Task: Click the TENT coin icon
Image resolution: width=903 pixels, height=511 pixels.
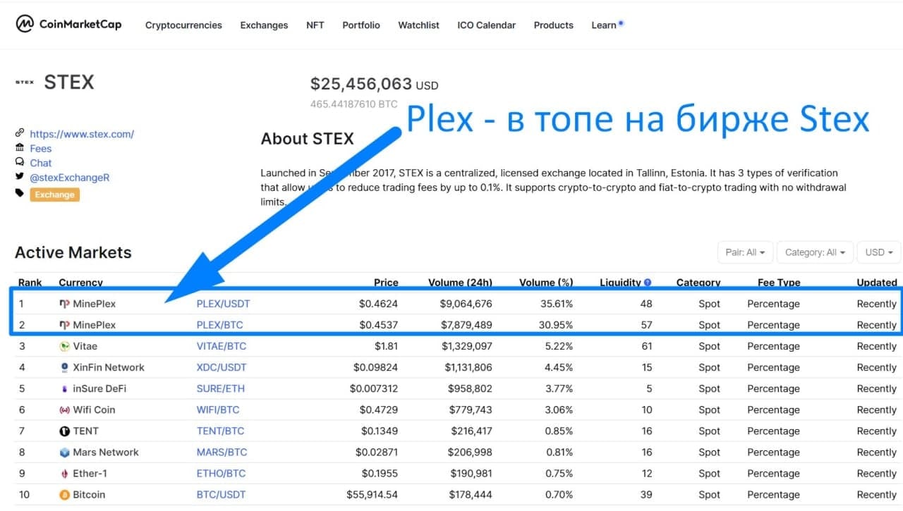Action: point(66,431)
